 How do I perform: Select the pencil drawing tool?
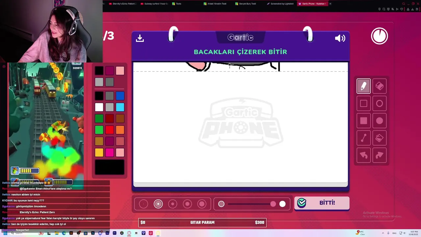point(363,86)
